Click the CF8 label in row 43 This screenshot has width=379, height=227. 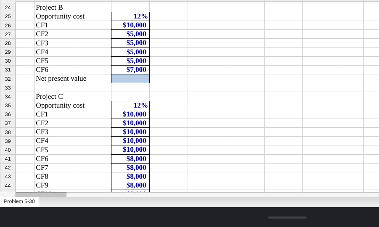pos(42,177)
